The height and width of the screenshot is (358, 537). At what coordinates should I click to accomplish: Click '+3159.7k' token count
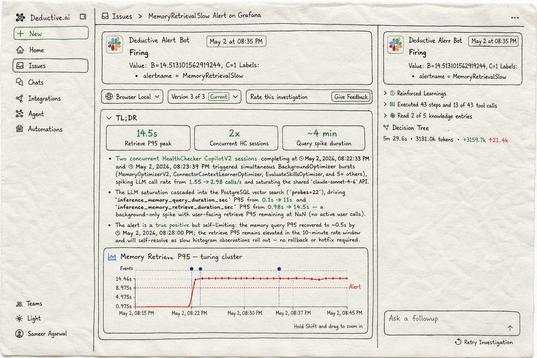click(474, 140)
